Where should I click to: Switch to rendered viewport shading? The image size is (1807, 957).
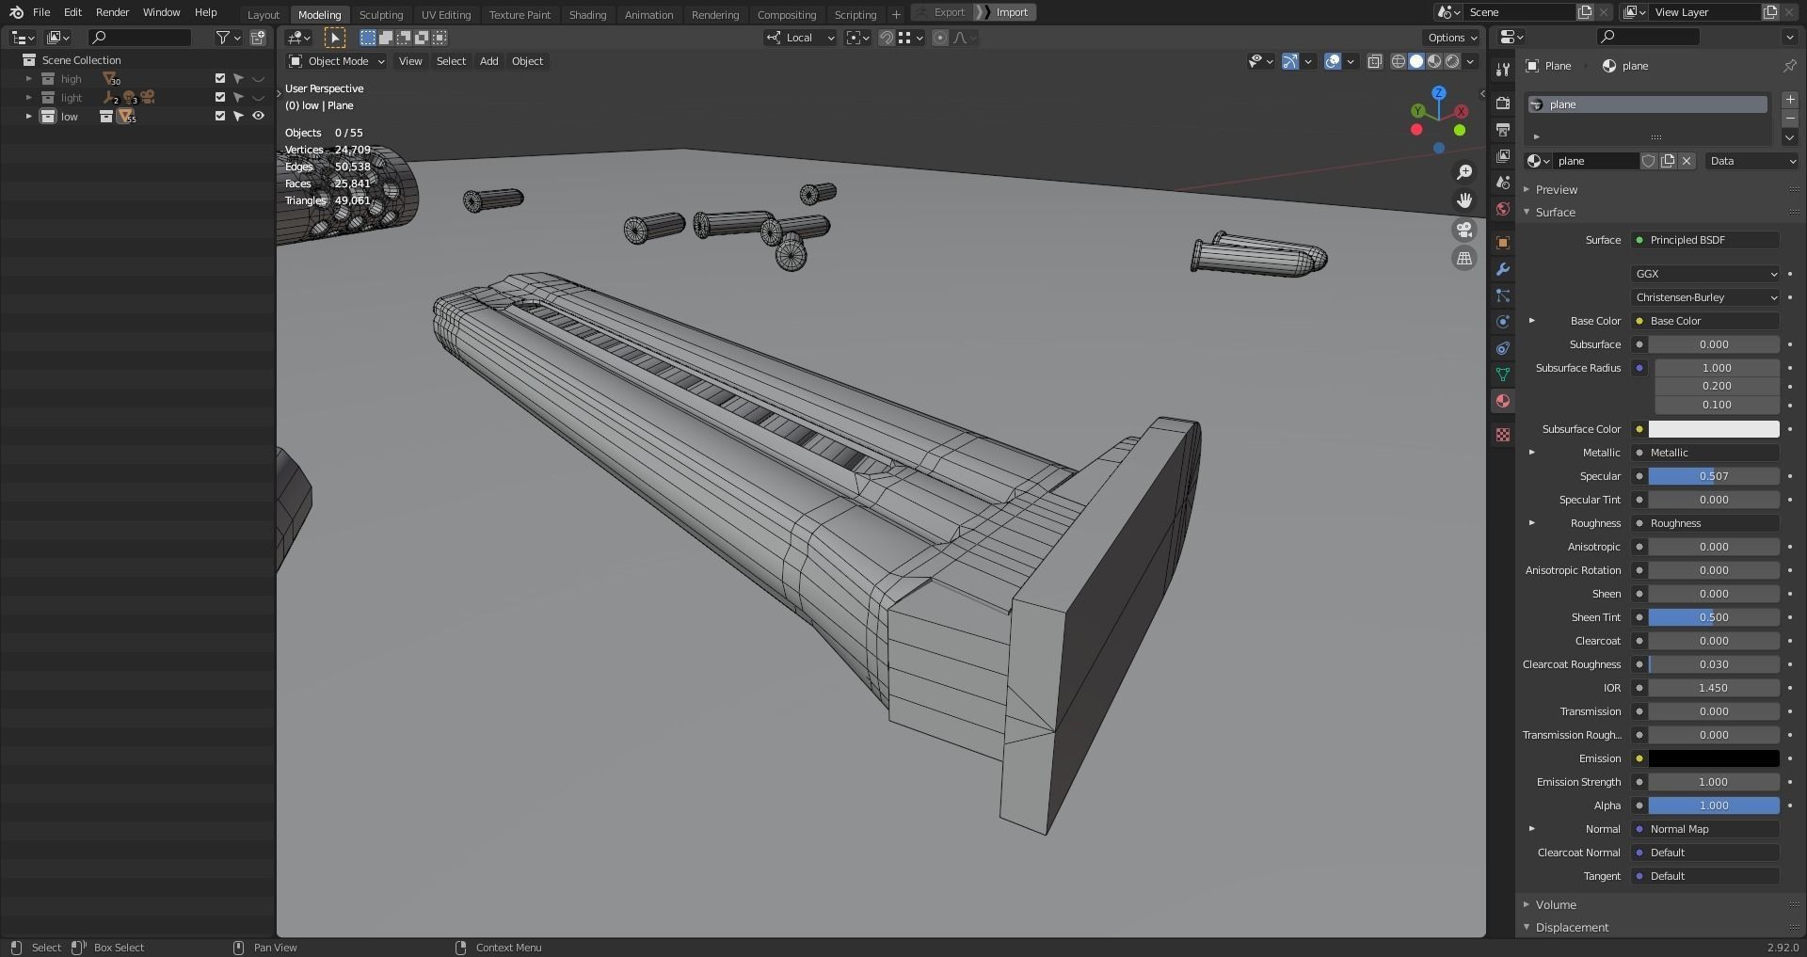pyautogui.click(x=1452, y=61)
